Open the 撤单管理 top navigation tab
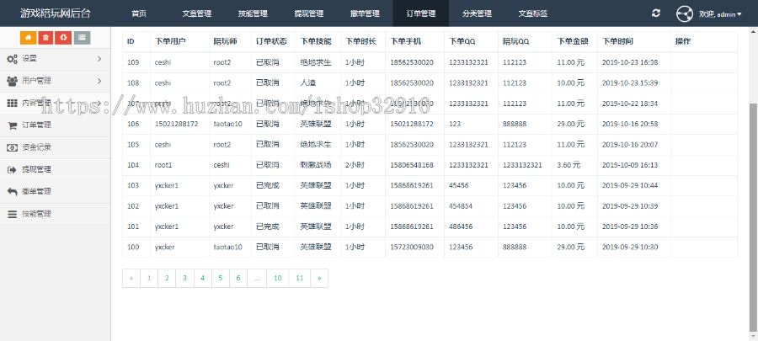 click(x=365, y=13)
